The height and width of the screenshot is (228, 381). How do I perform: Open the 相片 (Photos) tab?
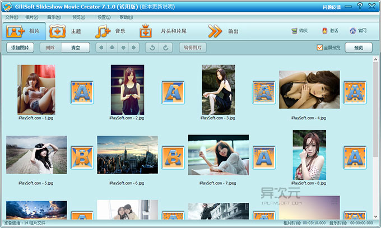24,31
